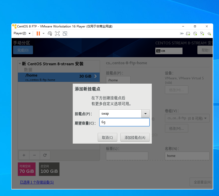219x196 pixels.
Task: Click the plus add mount point icon
Action: pyautogui.click(x=24, y=155)
